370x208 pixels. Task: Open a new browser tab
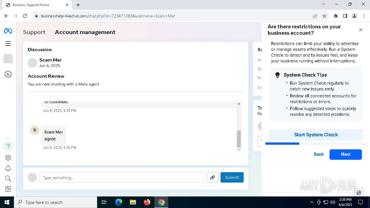78,5
